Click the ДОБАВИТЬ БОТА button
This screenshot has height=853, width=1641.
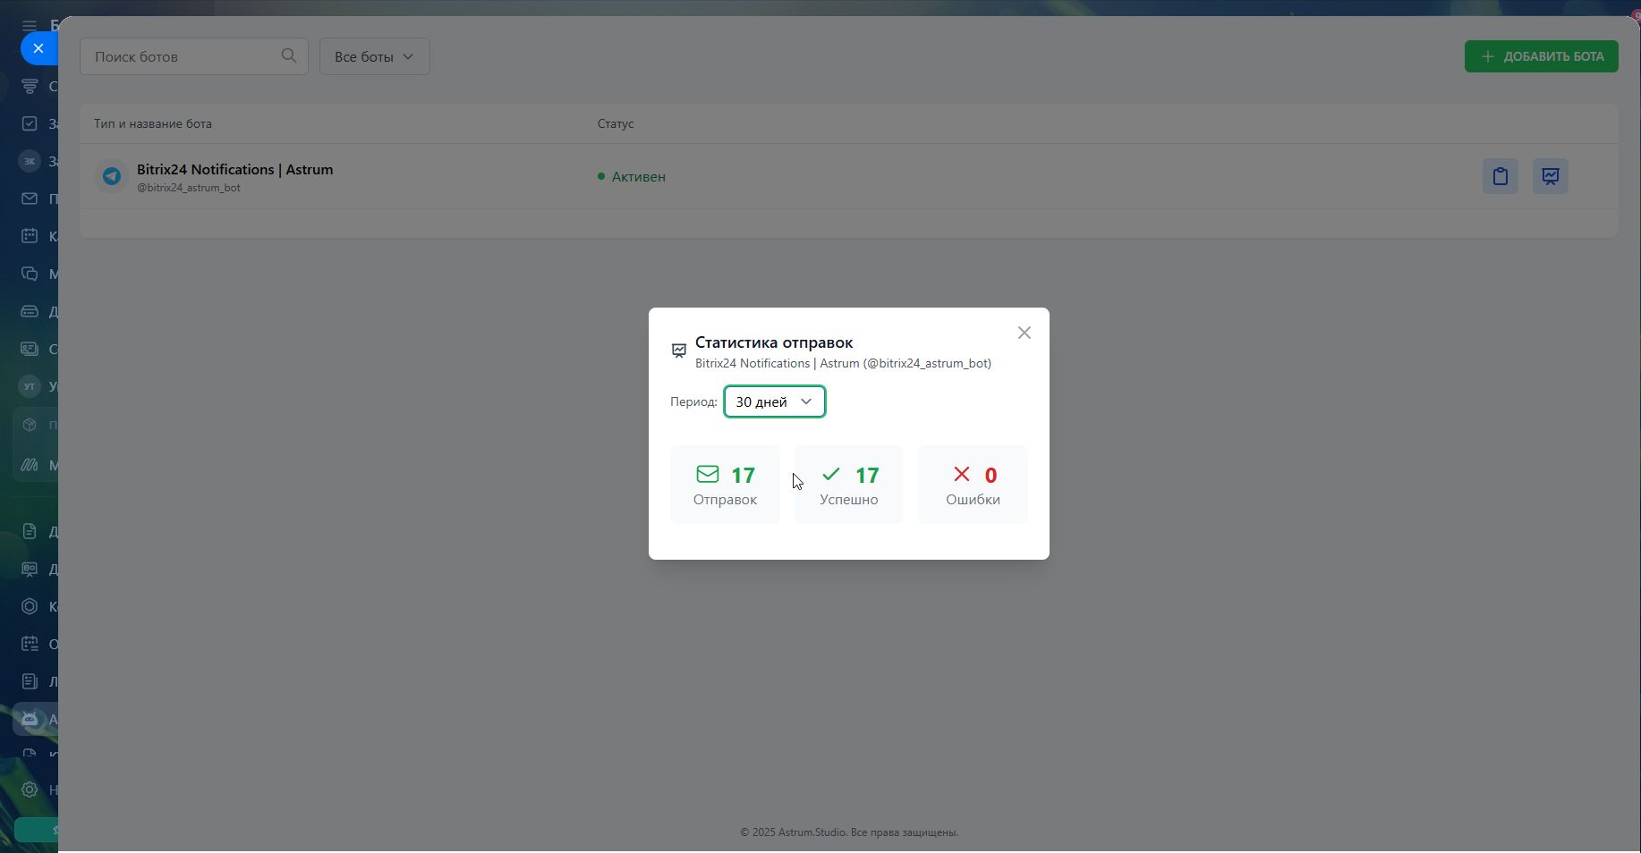[1542, 56]
